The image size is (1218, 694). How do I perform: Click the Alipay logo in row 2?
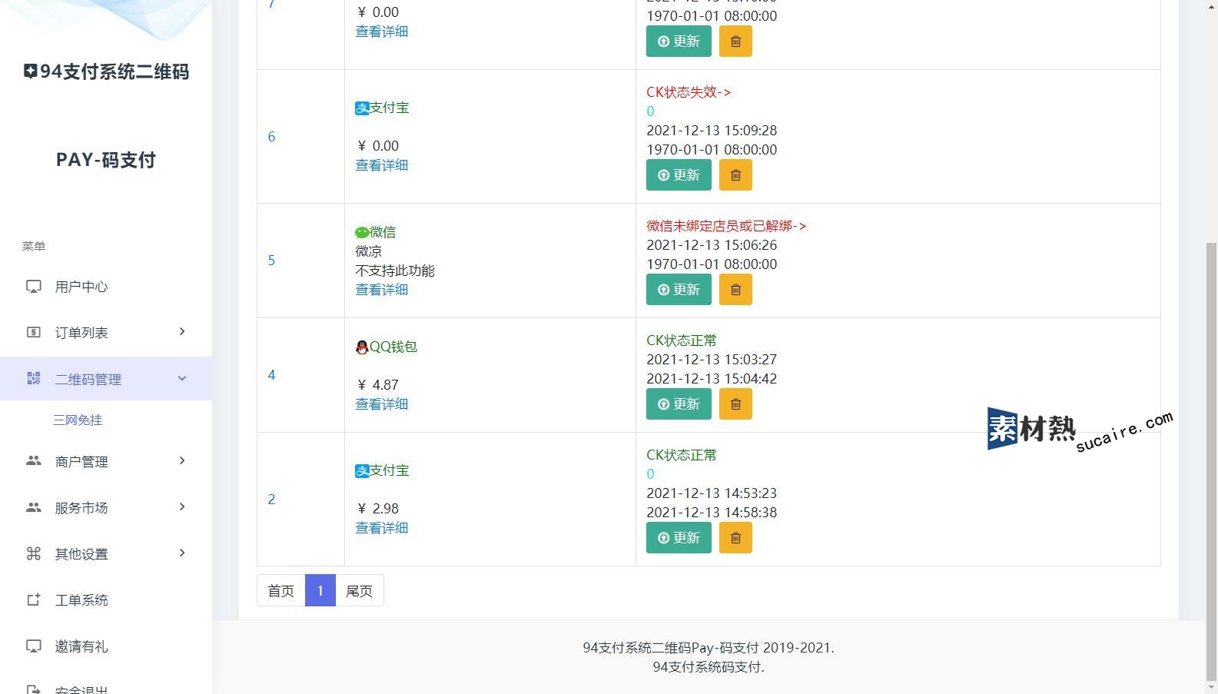362,471
